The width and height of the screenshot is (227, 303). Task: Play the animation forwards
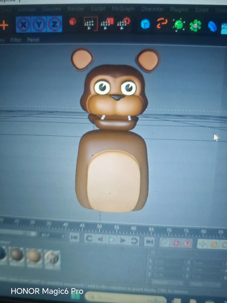tap(111, 240)
